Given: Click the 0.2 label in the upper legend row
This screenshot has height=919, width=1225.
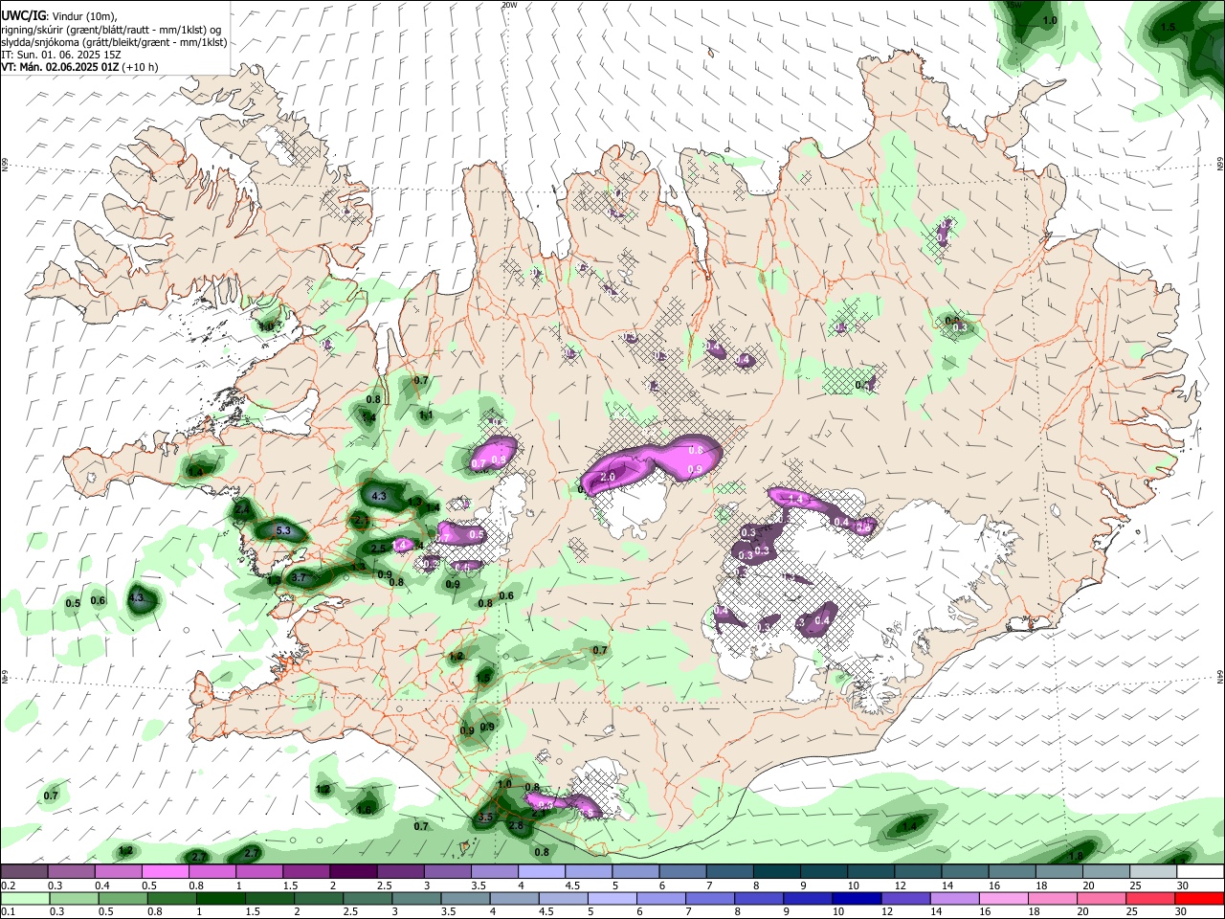Looking at the screenshot, I should (8, 885).
